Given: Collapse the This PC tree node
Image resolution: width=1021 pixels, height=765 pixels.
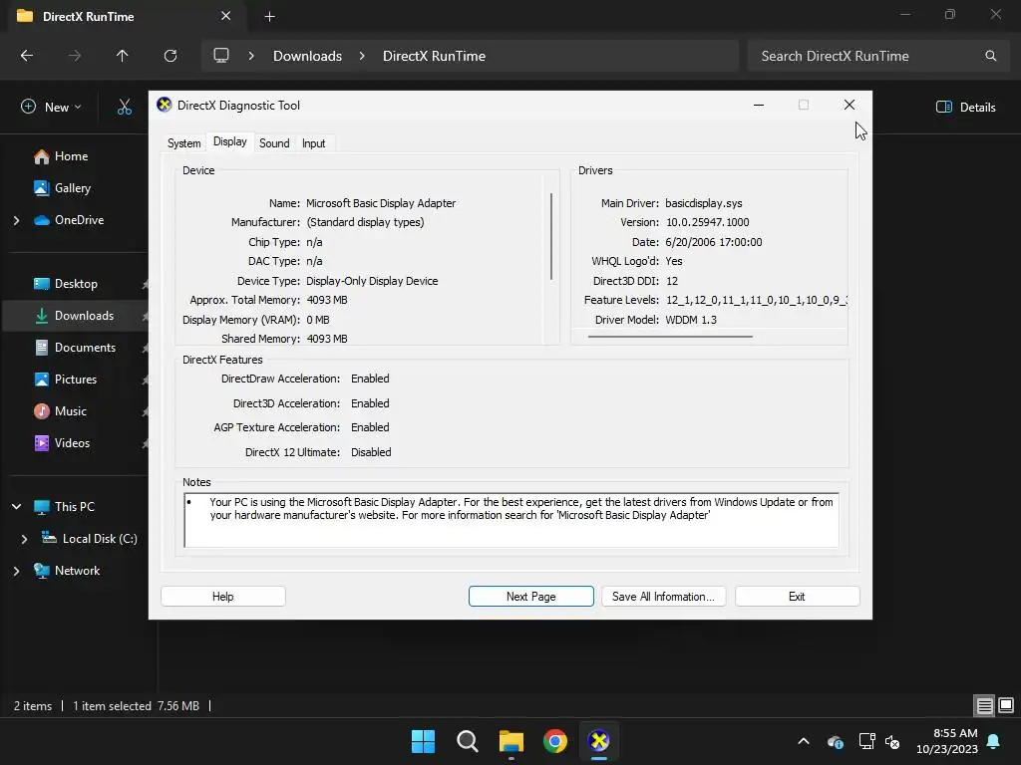Looking at the screenshot, I should tap(16, 507).
